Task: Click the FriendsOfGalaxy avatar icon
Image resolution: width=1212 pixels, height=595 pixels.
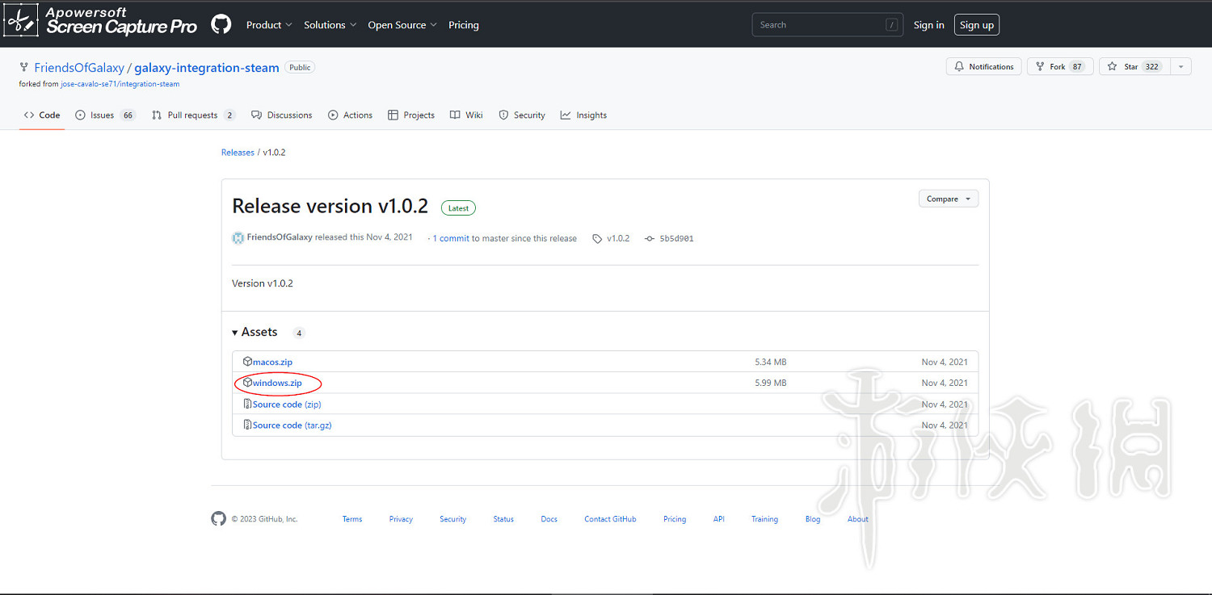Action: [x=238, y=238]
